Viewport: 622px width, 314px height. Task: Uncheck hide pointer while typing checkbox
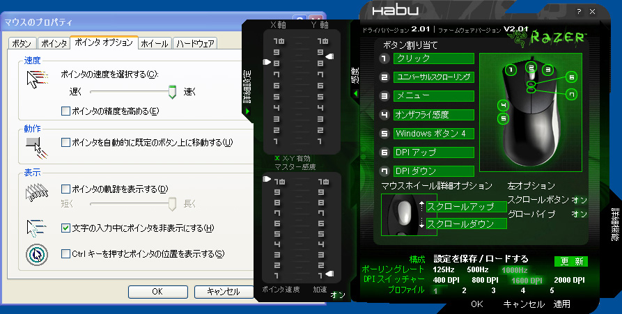coord(66,228)
